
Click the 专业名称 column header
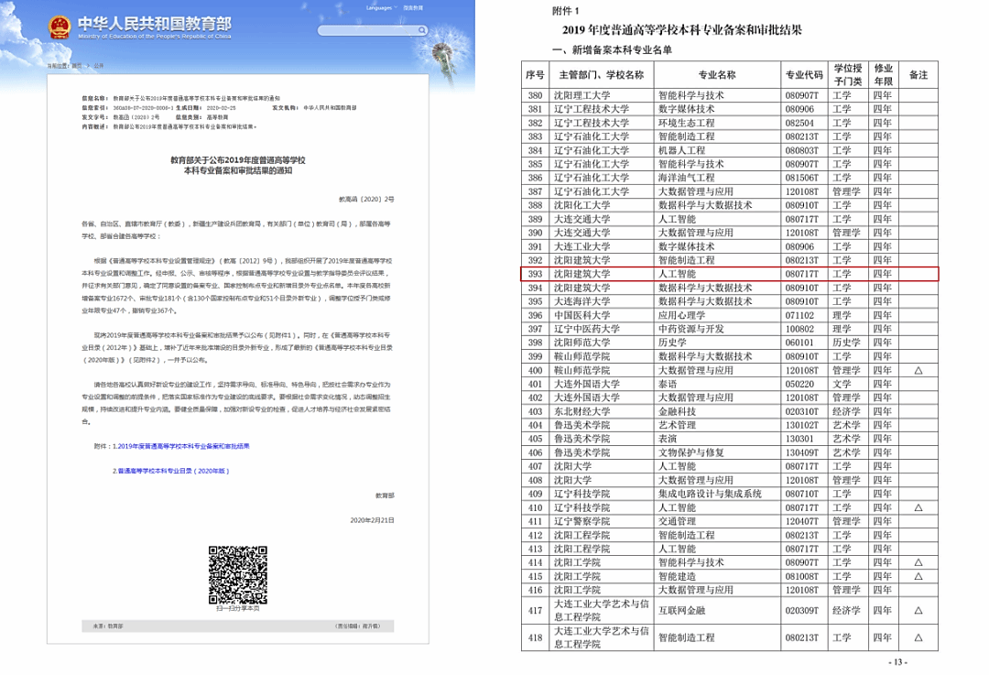pos(716,75)
